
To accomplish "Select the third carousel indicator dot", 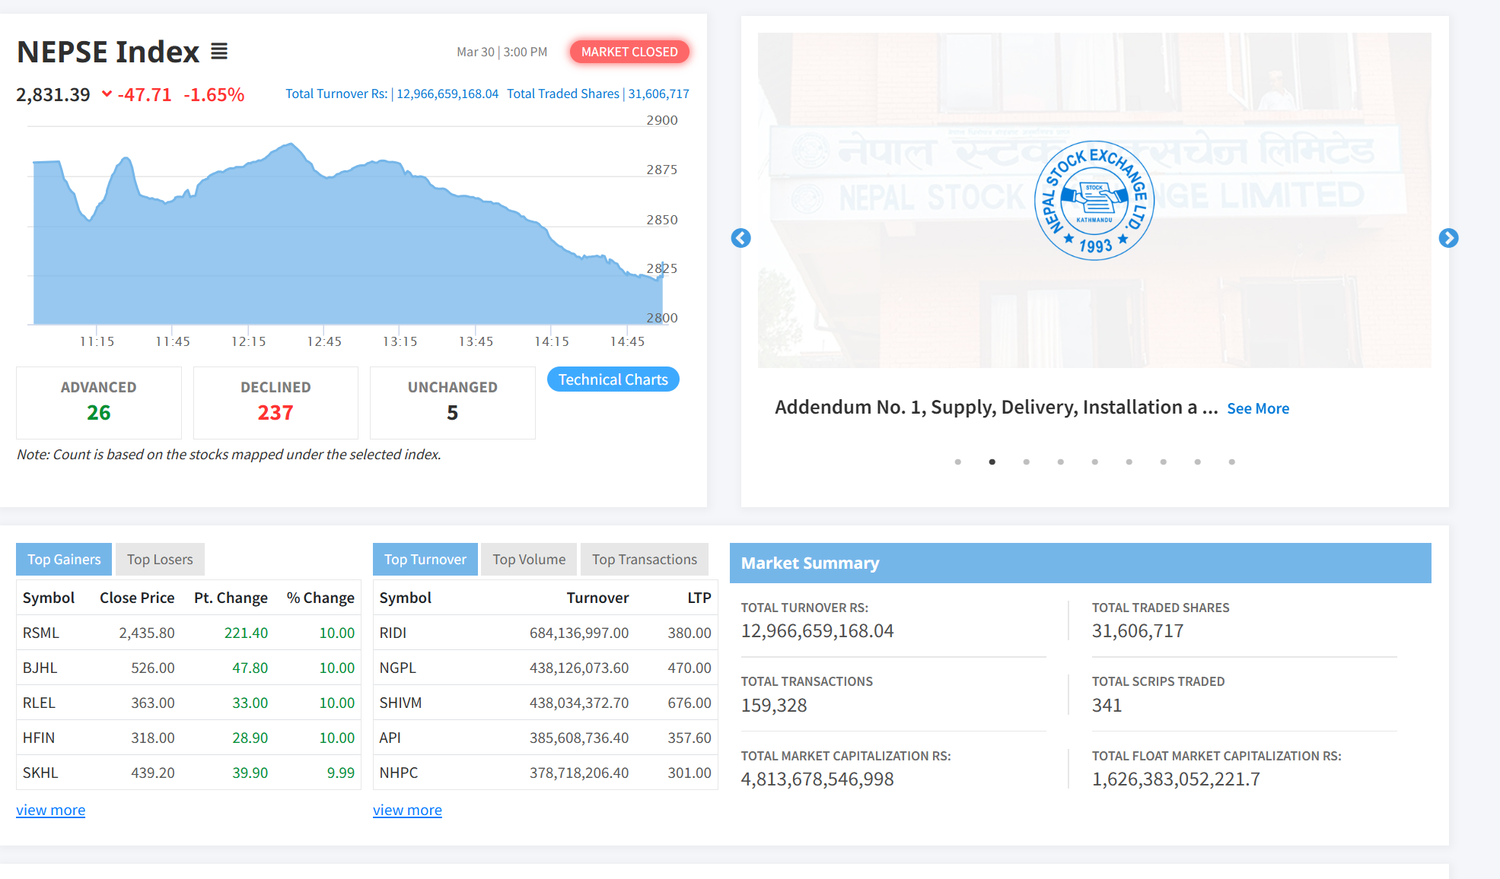I will tap(1026, 462).
